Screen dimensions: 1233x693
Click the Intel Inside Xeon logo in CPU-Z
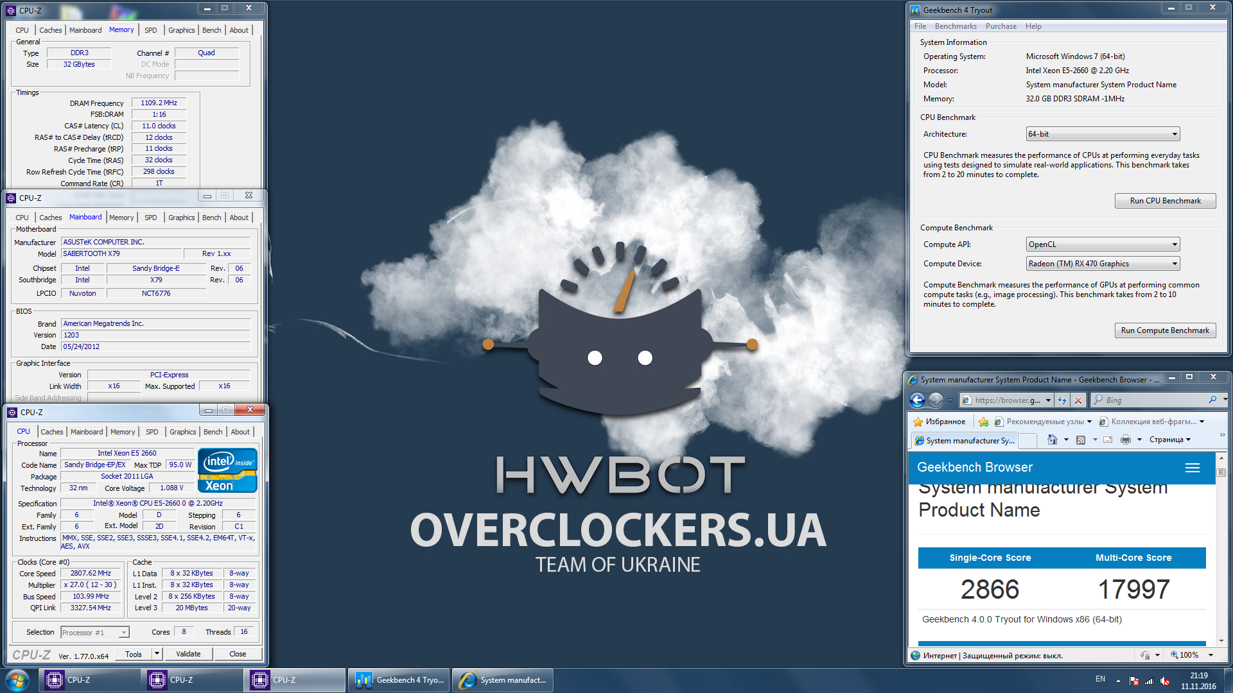[228, 470]
